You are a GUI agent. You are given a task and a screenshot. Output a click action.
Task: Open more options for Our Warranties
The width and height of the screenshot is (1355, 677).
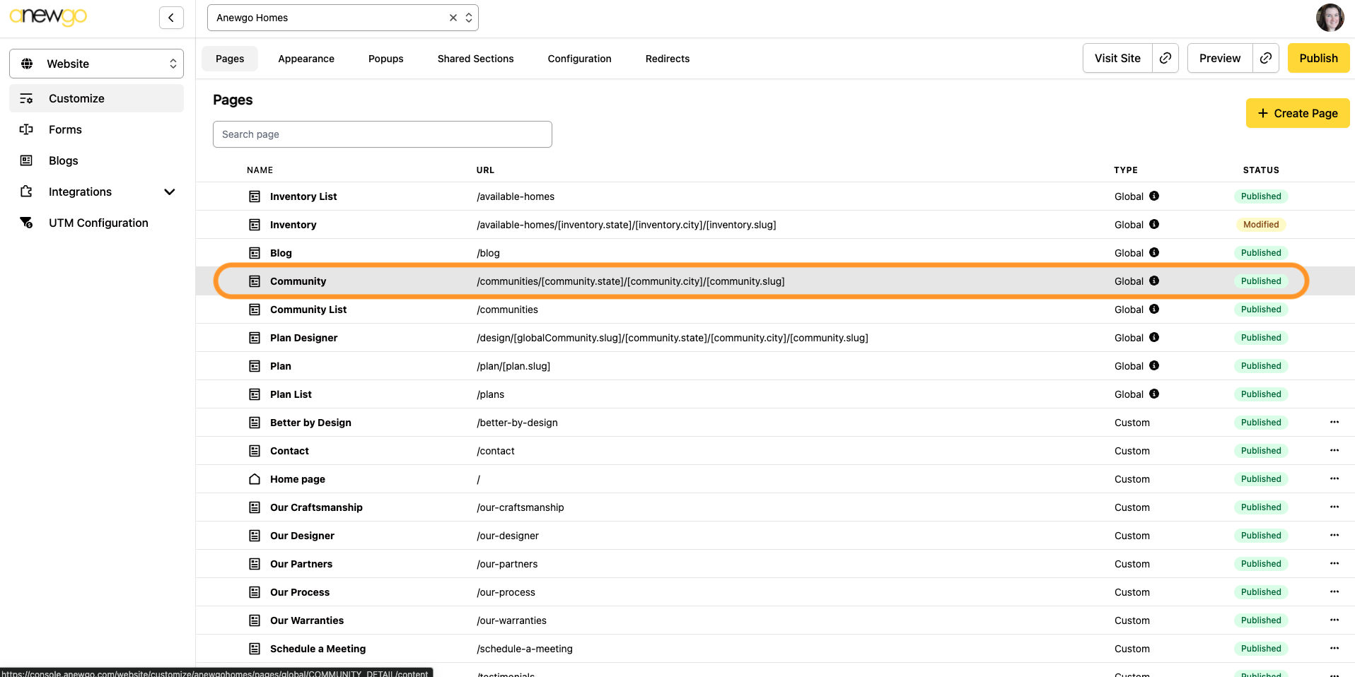(x=1334, y=620)
